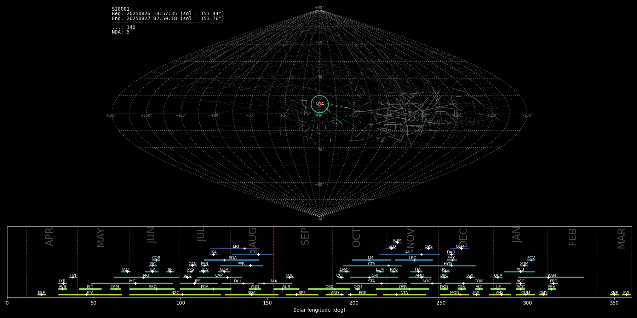Click the ERI shower bar label
This screenshot has width=637, height=318.
click(x=236, y=247)
